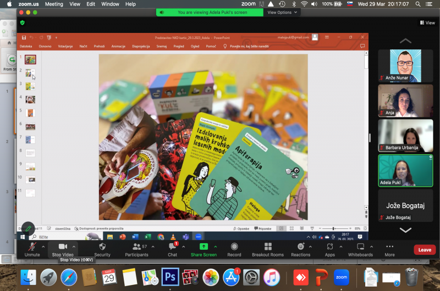Open the View Options dropdown
Image resolution: width=440 pixels, height=291 pixels.
pos(282,12)
